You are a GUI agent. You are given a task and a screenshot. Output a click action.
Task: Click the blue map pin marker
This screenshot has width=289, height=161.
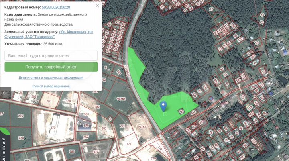coord(163,106)
